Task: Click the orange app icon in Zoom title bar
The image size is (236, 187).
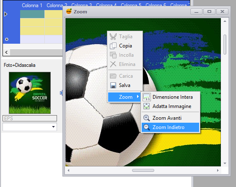Action: [69, 12]
